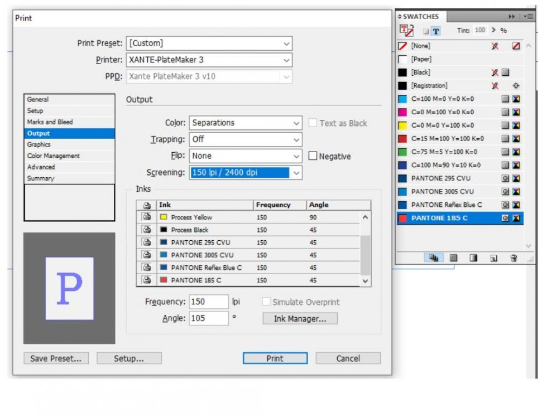This screenshot has height=418, width=542.
Task: Open the Printer dropdown
Action: tap(209, 60)
